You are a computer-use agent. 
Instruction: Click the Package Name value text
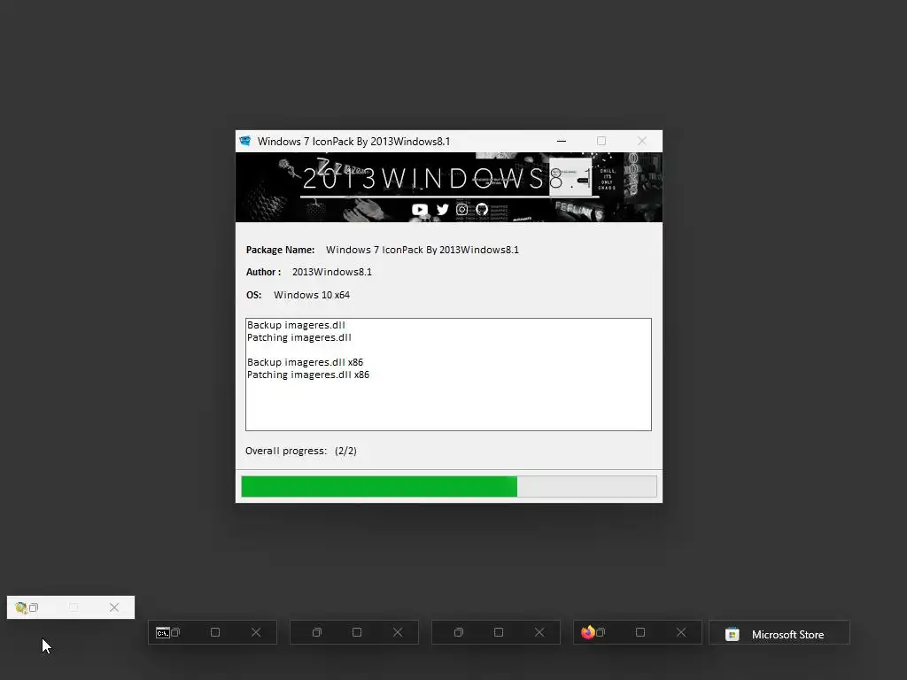422,250
